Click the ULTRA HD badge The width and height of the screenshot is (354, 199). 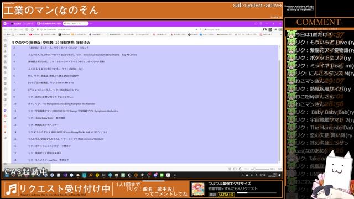(226, 195)
